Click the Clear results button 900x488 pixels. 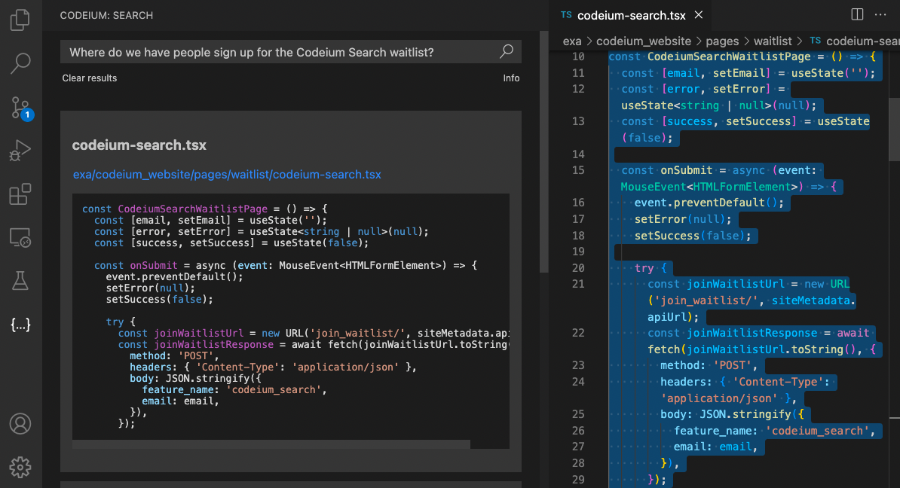[x=90, y=78]
